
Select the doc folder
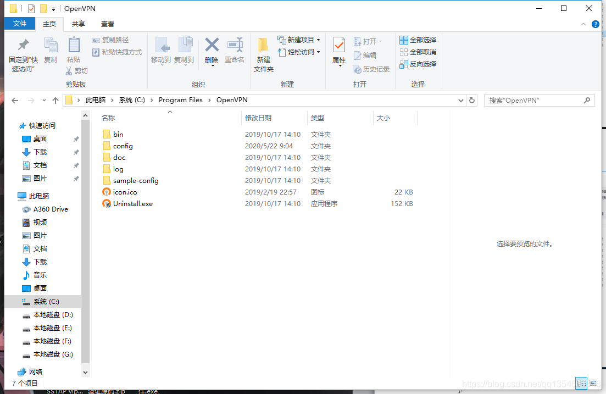click(114, 157)
